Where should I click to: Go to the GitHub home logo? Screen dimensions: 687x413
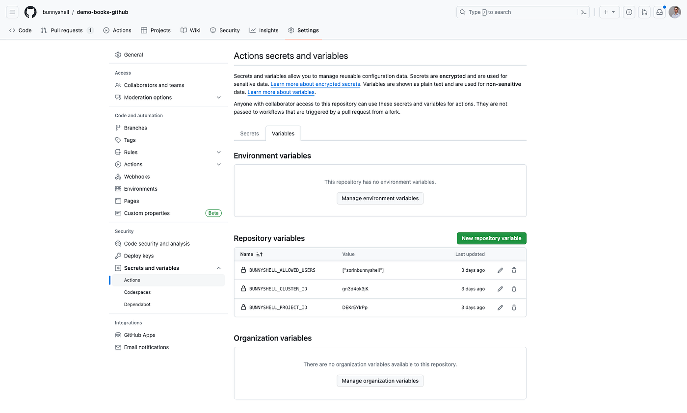30,12
